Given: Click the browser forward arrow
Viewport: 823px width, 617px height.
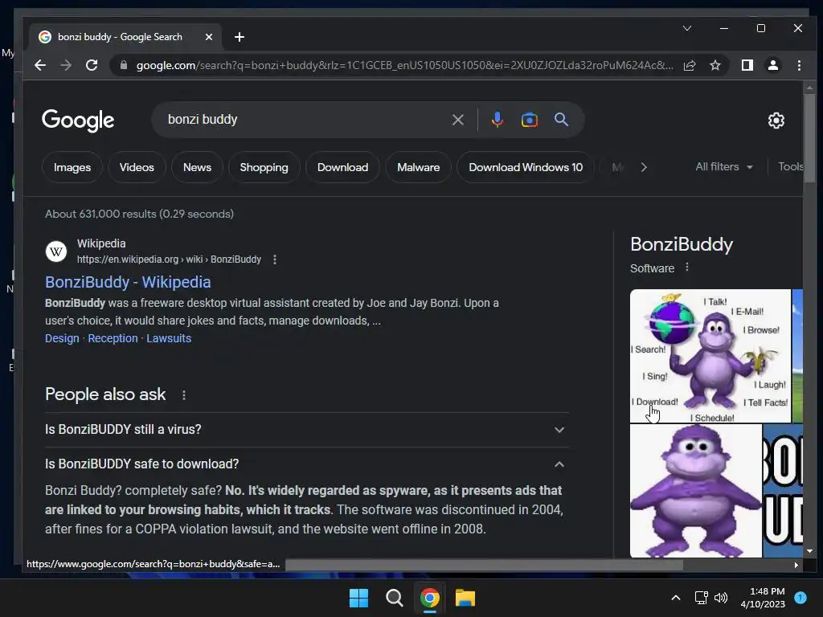Looking at the screenshot, I should coord(66,65).
